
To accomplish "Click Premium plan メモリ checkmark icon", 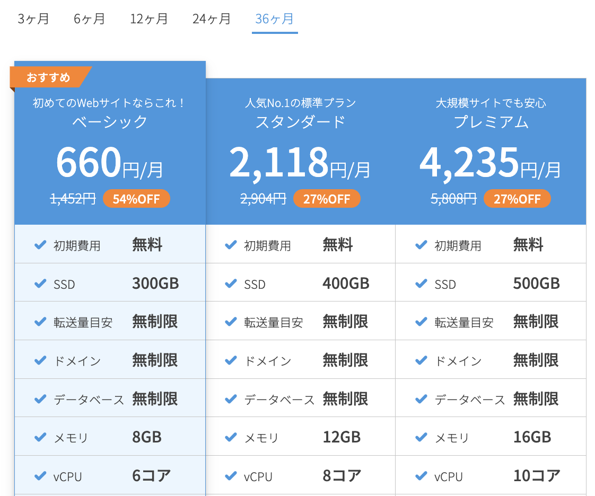I will click(x=421, y=437).
